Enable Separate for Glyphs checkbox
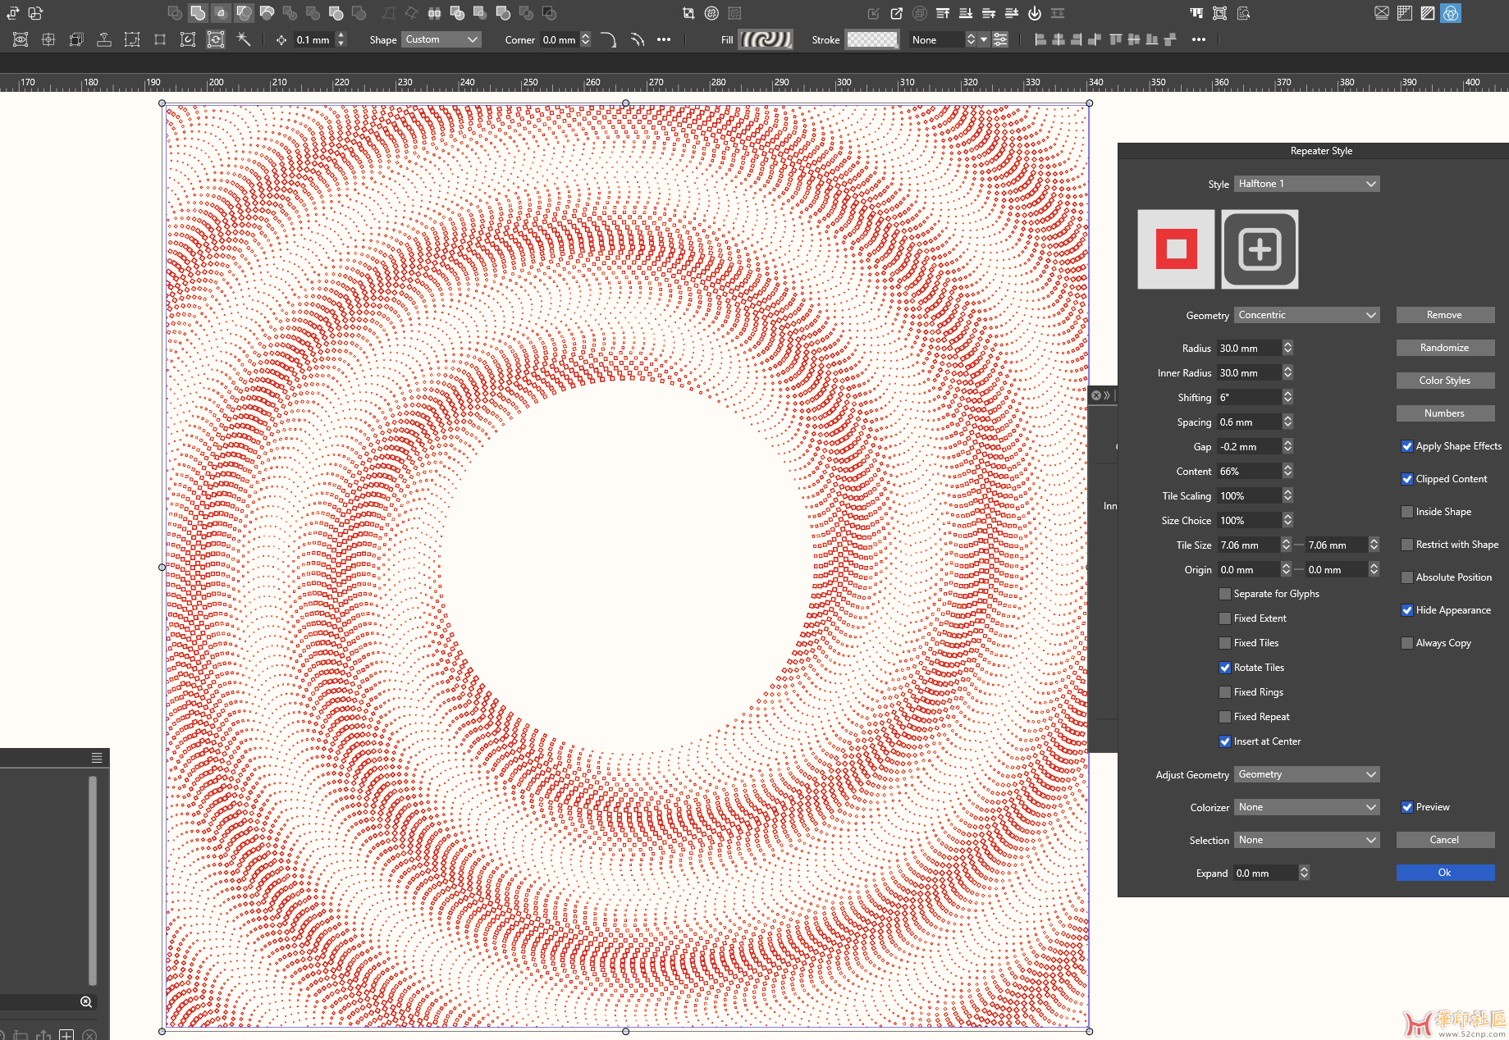Viewport: 1509px width, 1040px height. (1225, 594)
